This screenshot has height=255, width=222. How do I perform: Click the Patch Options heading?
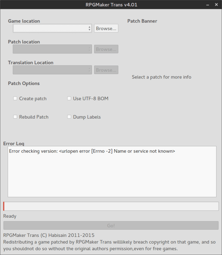24,84
